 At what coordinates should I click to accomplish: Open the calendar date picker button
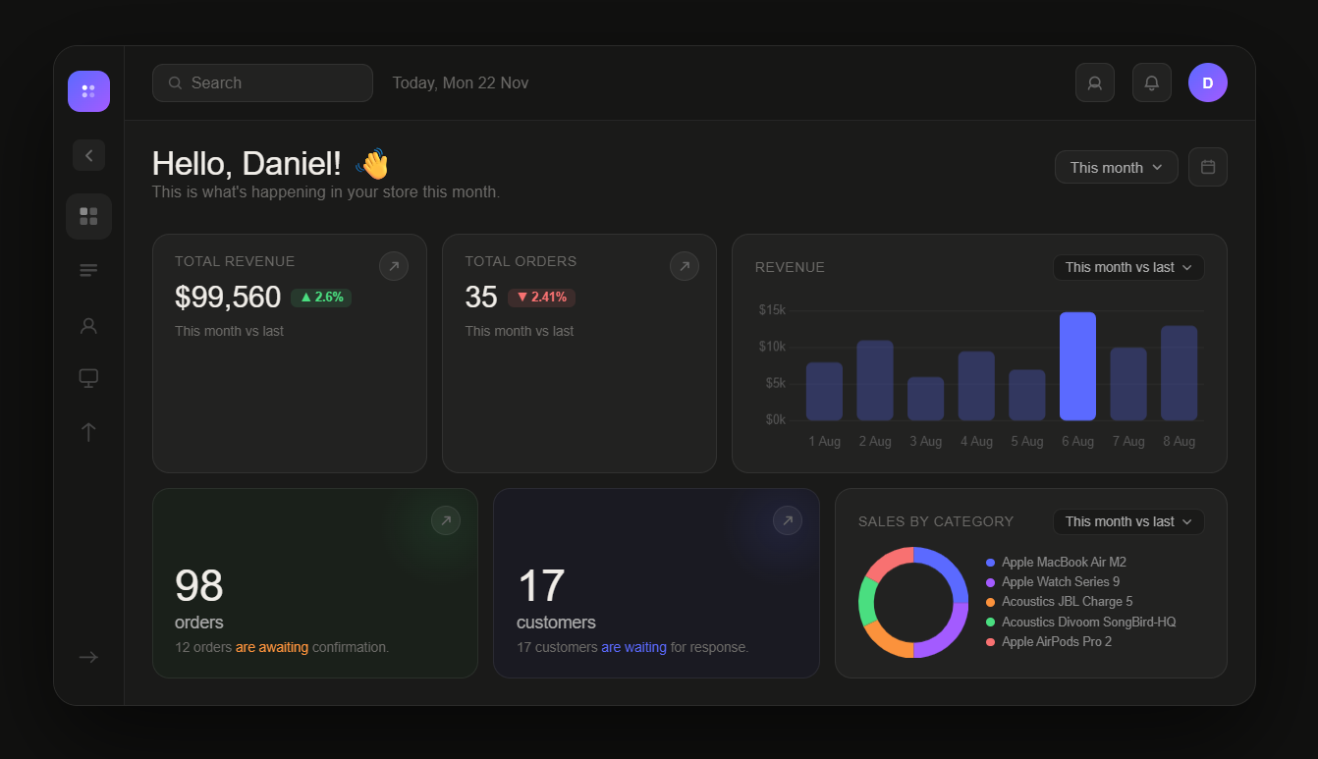click(1207, 168)
